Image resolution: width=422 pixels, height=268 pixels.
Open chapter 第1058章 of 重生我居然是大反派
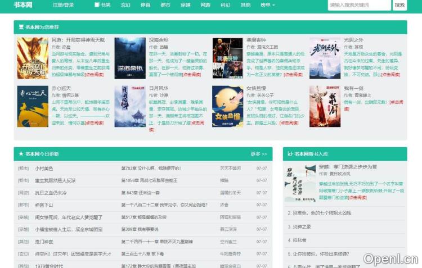[x=149, y=180]
